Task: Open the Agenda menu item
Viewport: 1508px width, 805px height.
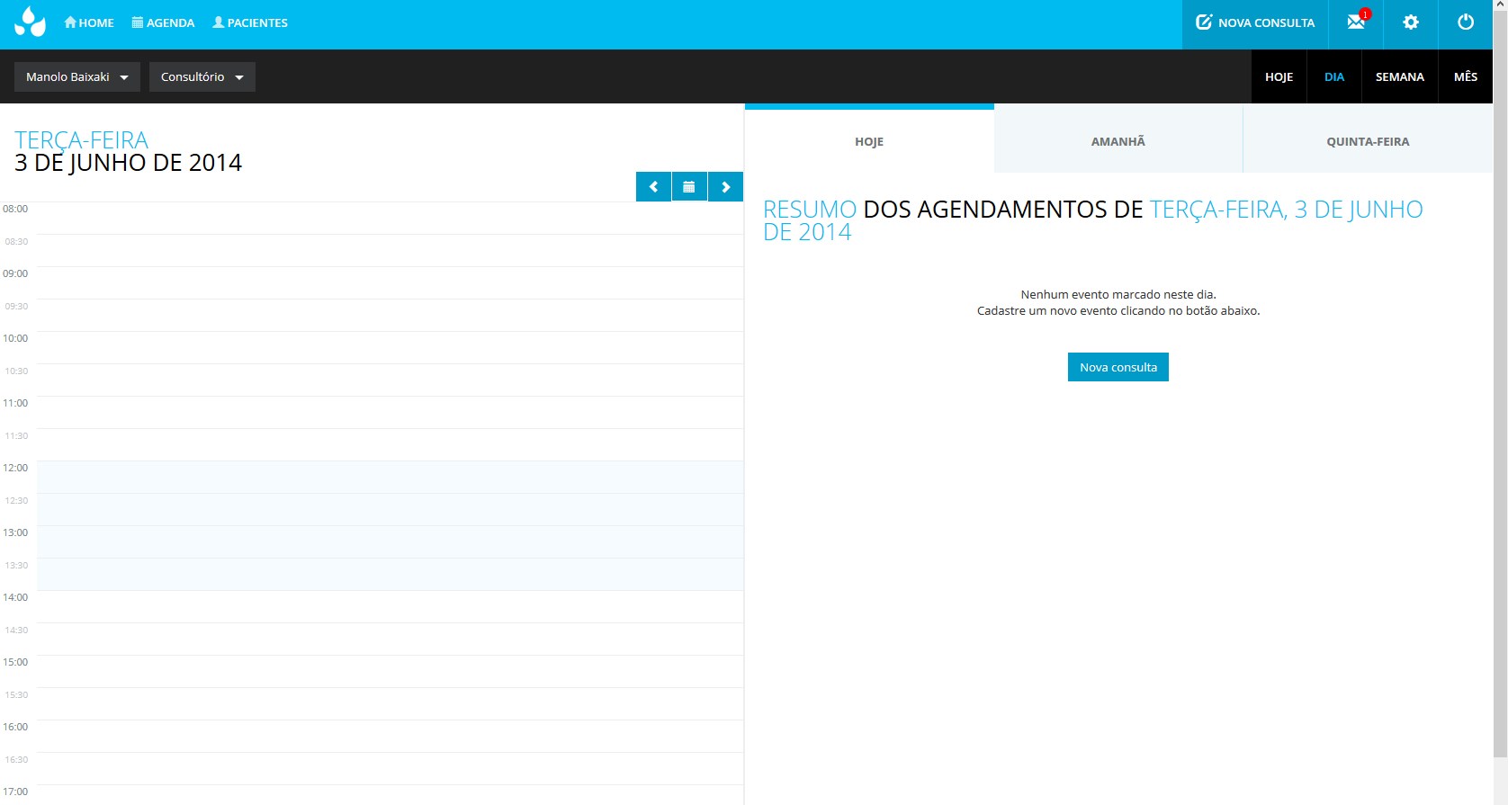Action: (163, 23)
